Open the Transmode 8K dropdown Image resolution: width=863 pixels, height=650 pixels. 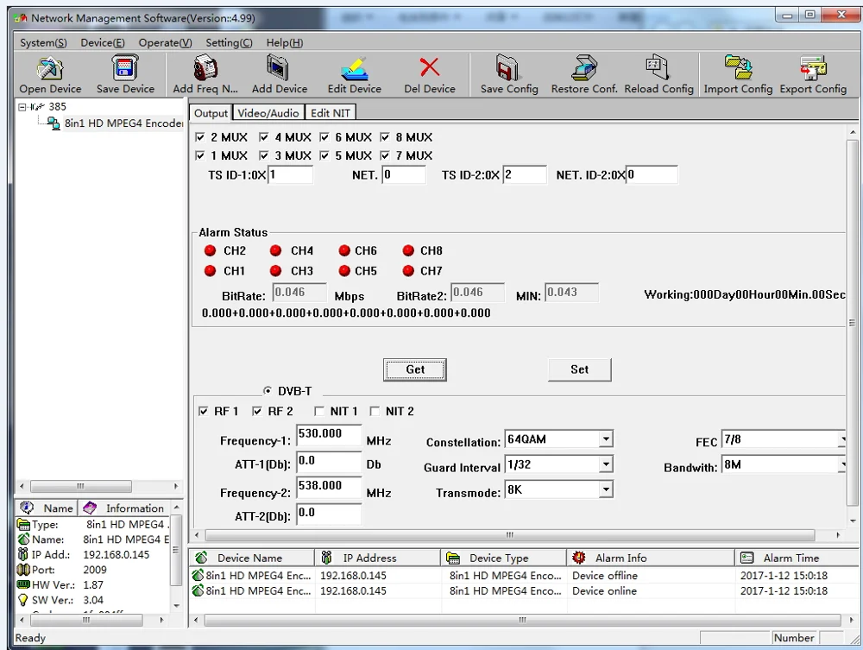pos(606,489)
